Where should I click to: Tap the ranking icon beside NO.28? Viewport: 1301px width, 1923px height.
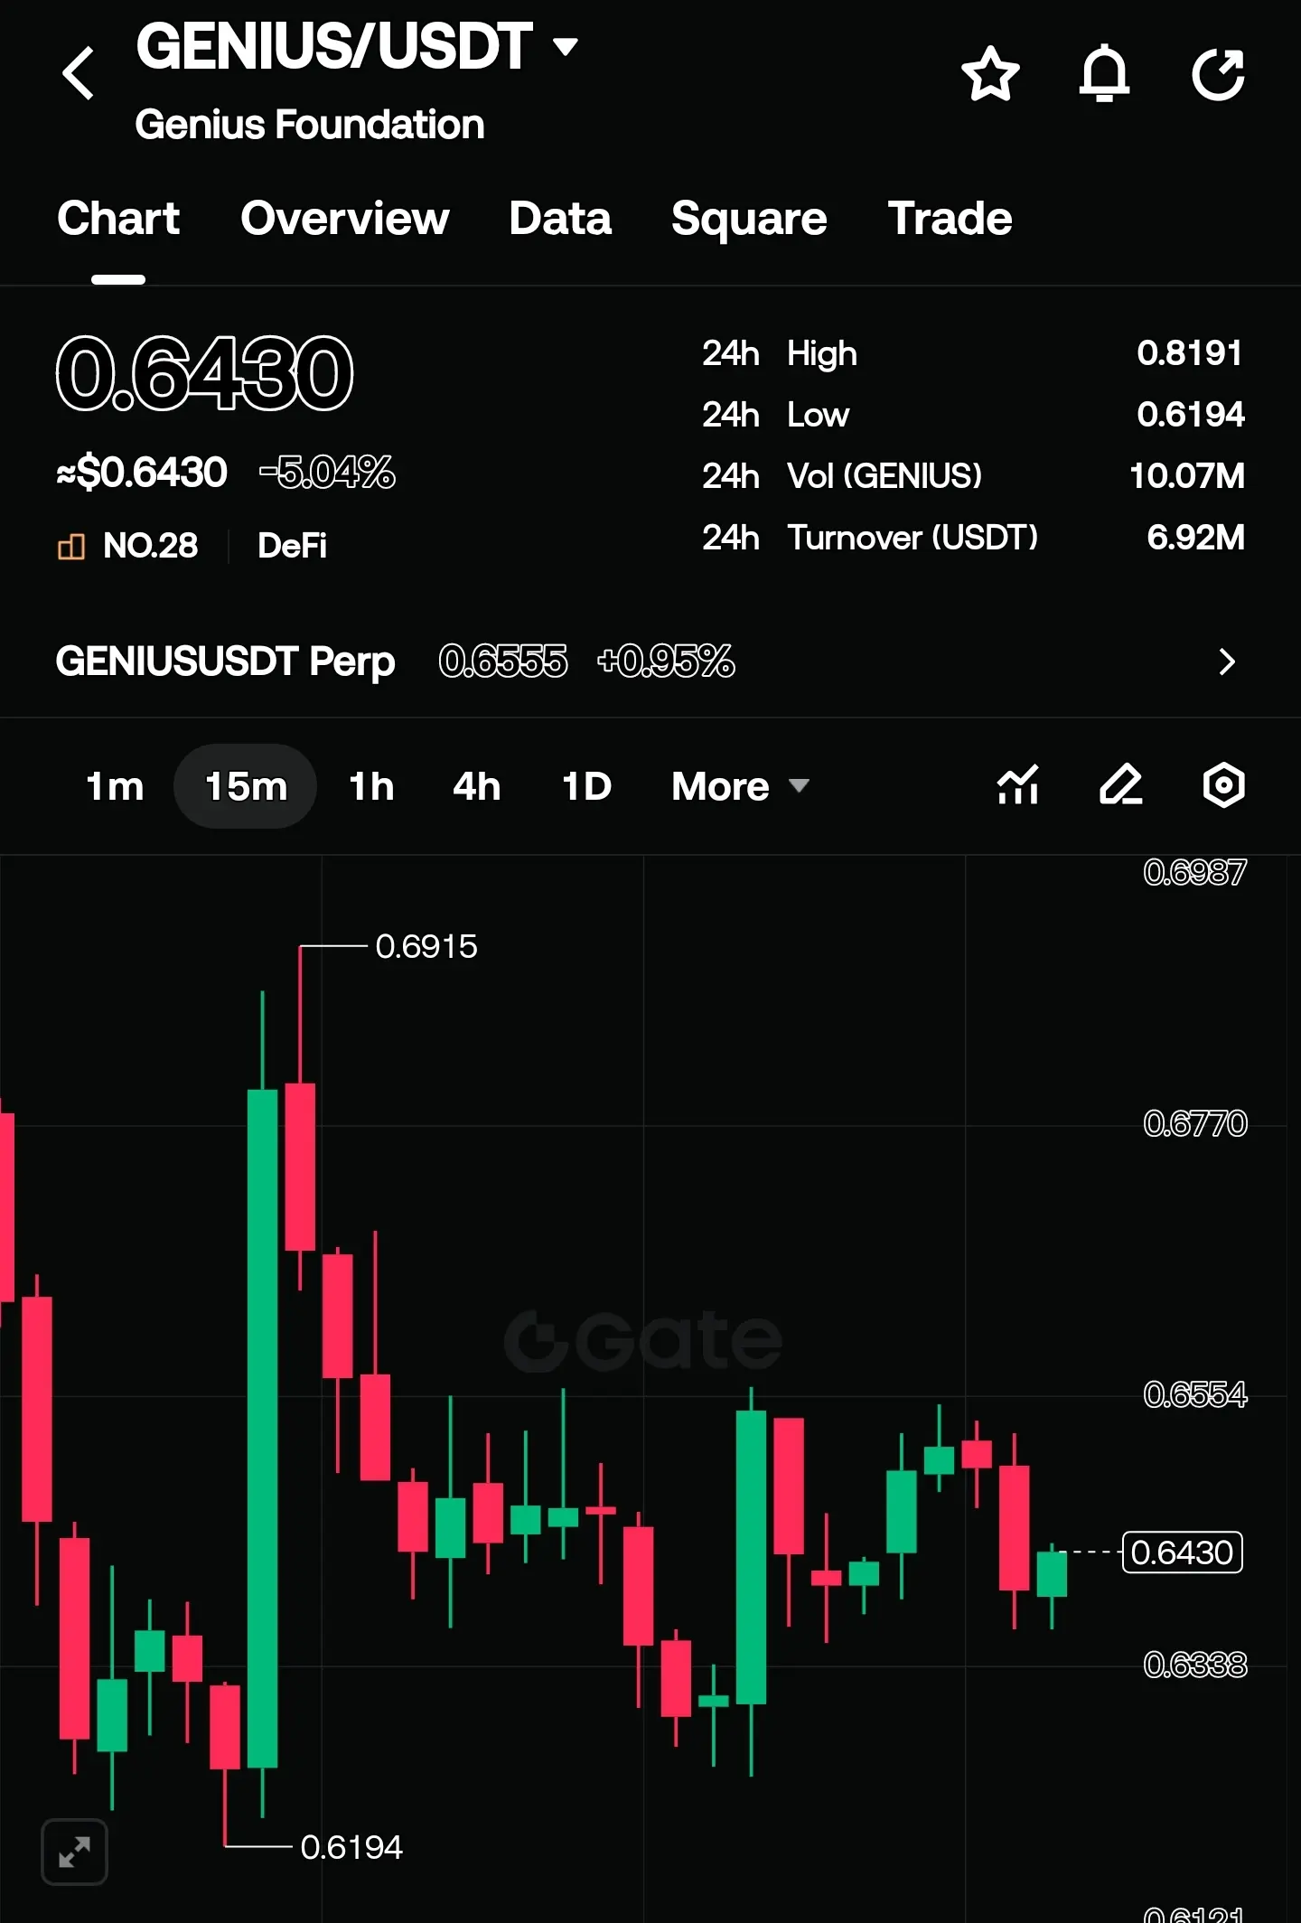(x=71, y=546)
